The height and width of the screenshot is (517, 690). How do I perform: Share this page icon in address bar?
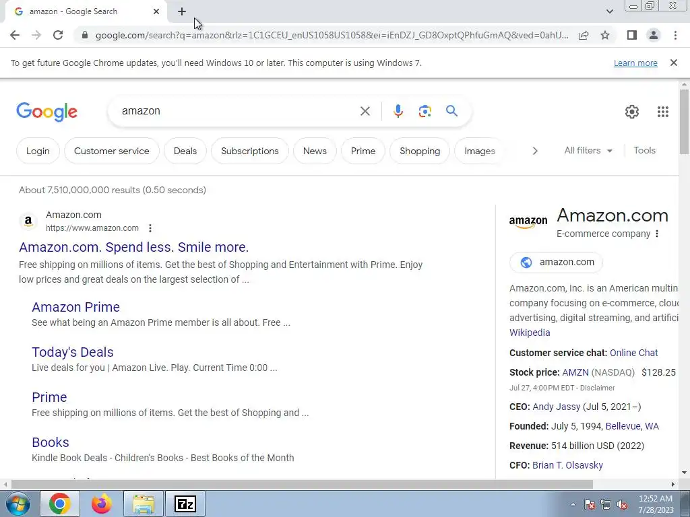point(584,35)
